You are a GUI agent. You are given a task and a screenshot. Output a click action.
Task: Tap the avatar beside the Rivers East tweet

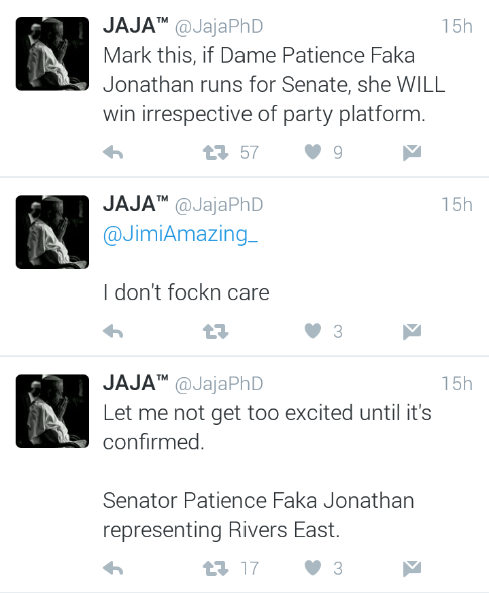[x=52, y=411]
